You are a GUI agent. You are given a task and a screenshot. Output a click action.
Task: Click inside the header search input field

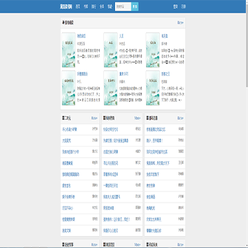(123, 7)
